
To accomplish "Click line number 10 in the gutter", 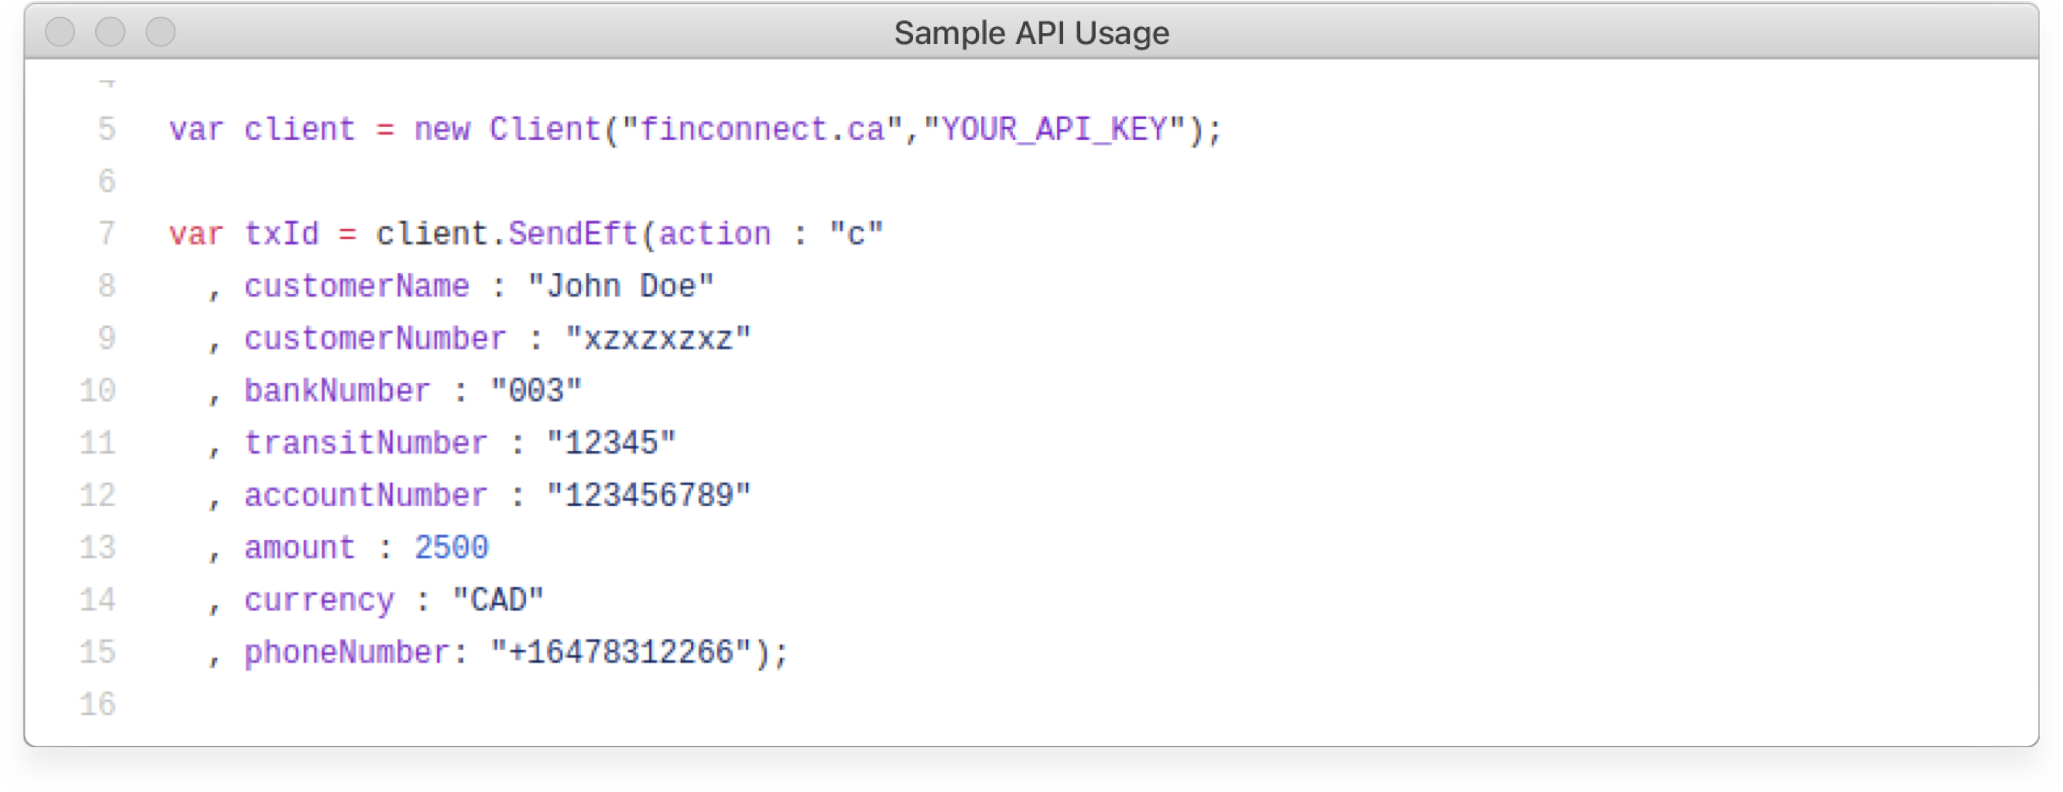I will (x=98, y=391).
